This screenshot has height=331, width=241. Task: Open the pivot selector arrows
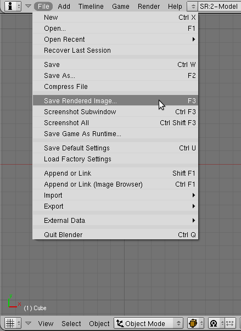pos(222,323)
